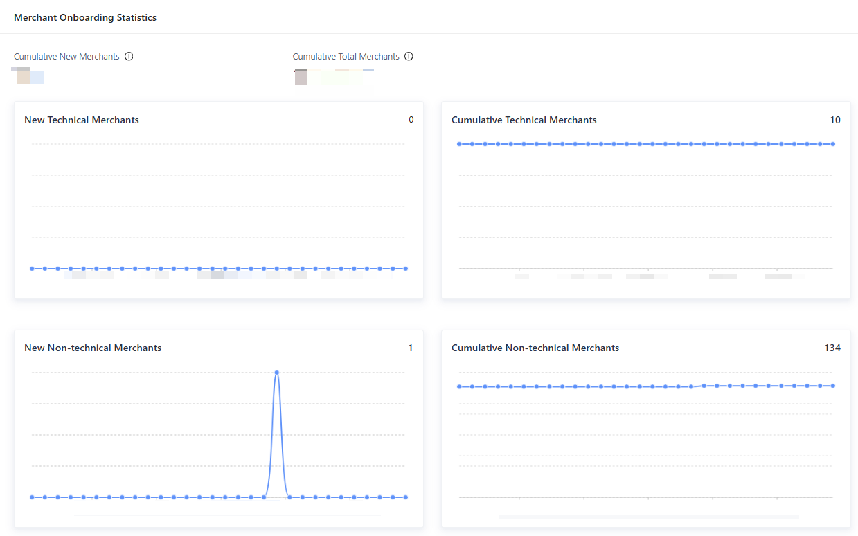The image size is (858, 536).
Task: Click the Cumulative New Merchants label
Action: (66, 57)
